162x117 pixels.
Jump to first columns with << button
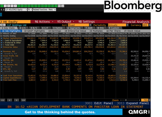click(x=3, y=100)
